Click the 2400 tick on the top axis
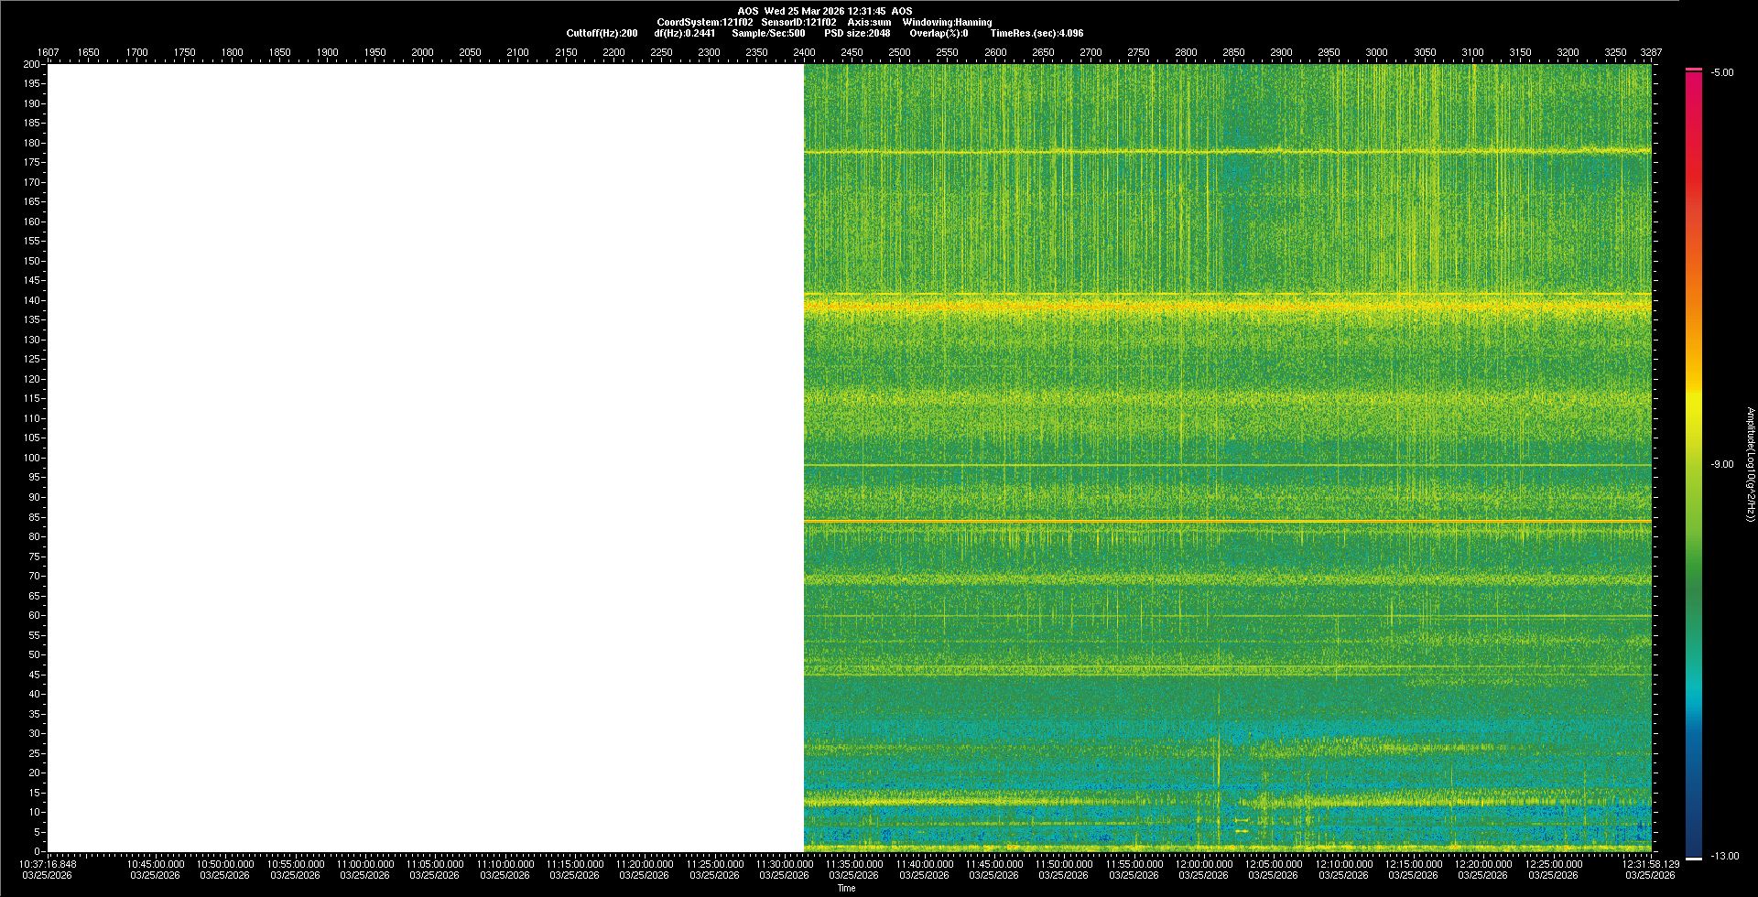The width and height of the screenshot is (1758, 897). point(804,52)
